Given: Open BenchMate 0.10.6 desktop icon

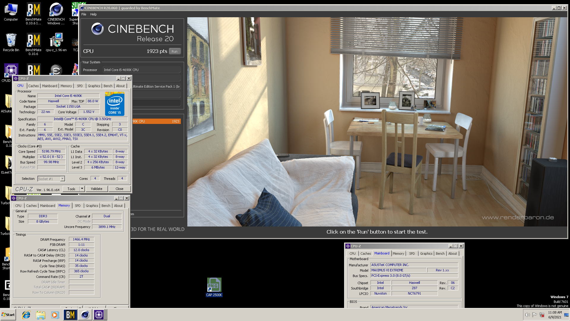Looking at the screenshot, I should (x=33, y=44).
